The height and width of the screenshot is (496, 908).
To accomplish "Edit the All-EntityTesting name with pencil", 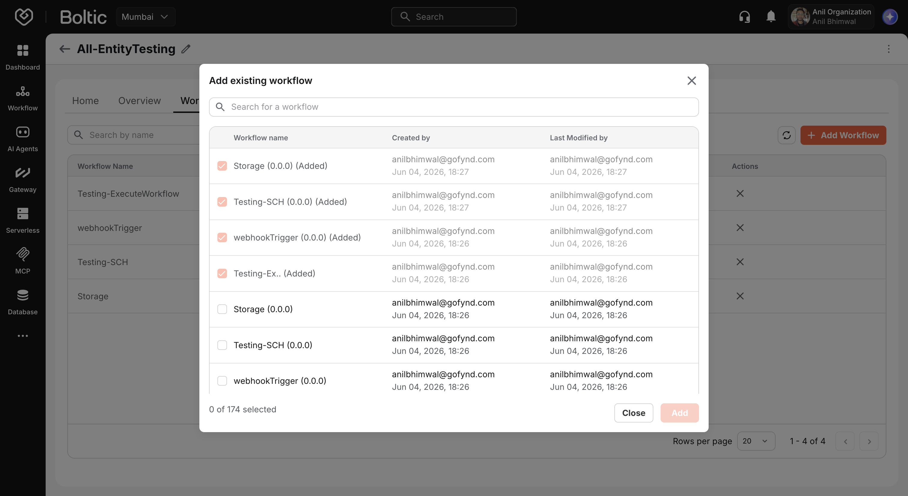I will pyautogui.click(x=186, y=49).
